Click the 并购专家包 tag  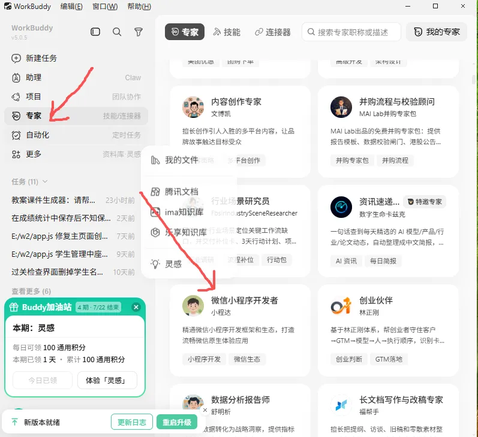(352, 160)
